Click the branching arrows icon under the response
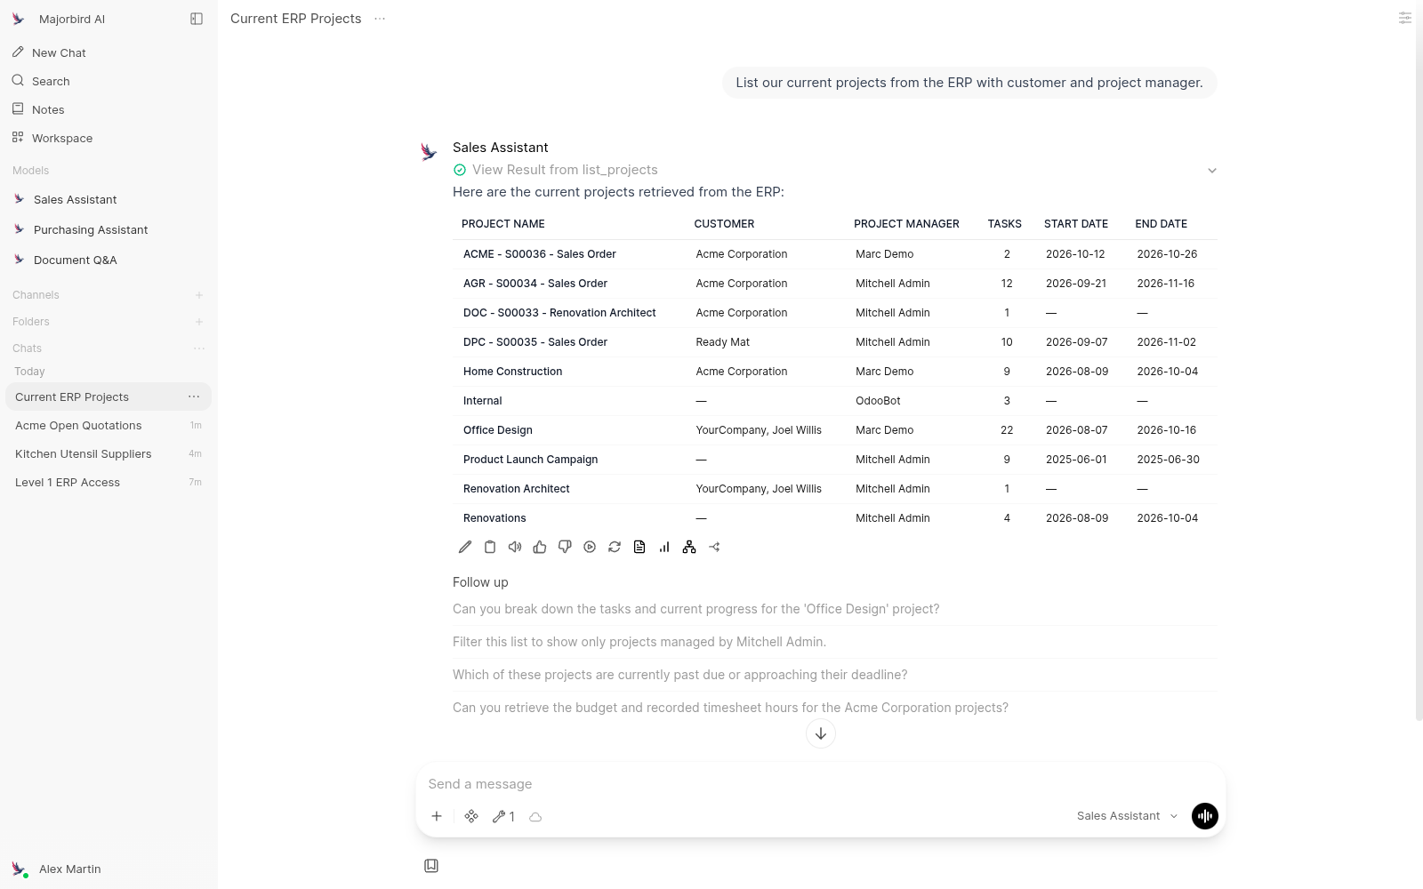 [714, 547]
